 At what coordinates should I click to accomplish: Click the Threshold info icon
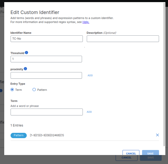pos(26,53)
